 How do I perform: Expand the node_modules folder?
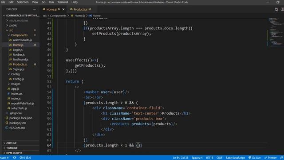(x=19, y=20)
